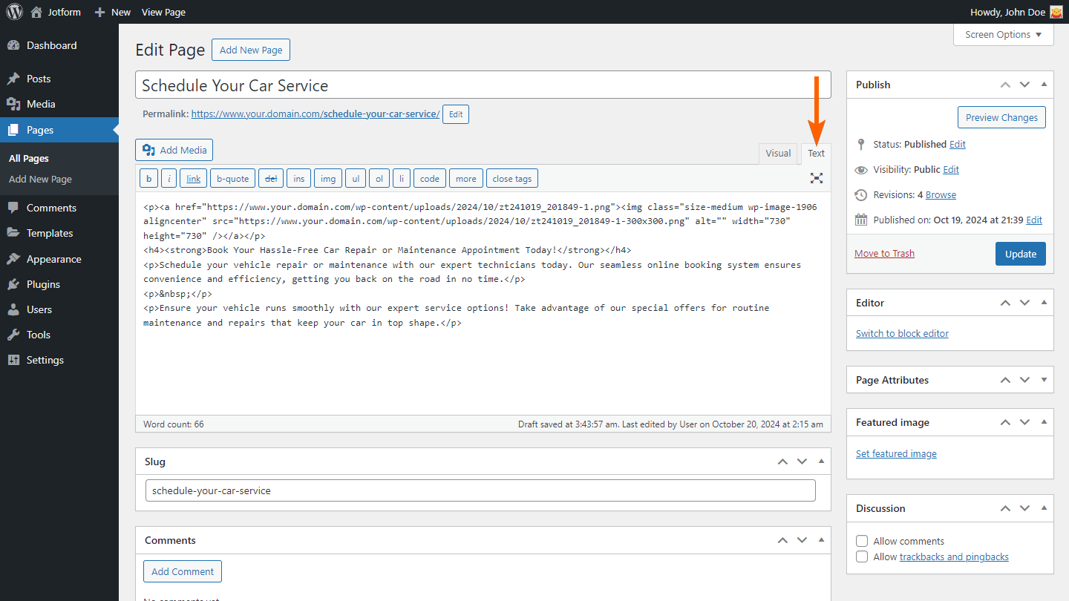
Task: Click the New plus icon in admin bar
Action: (x=99, y=12)
